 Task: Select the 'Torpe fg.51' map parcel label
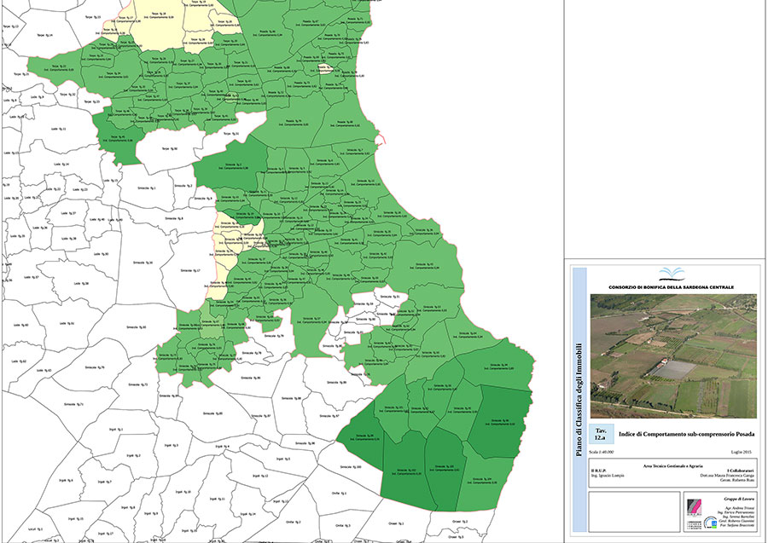tap(231, 134)
